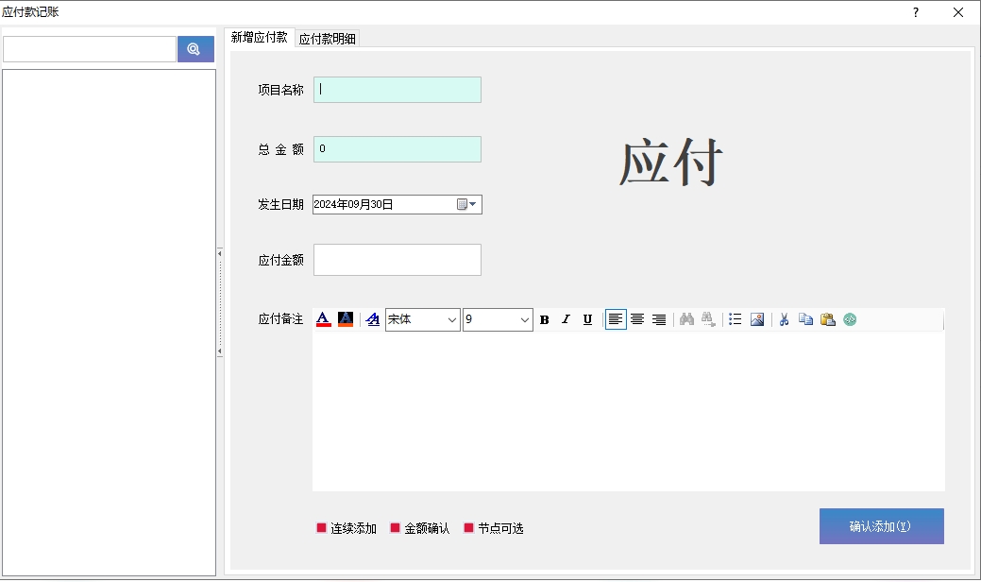The width and height of the screenshot is (981, 582).
Task: Click the 确认添加(Y) button
Action: (x=882, y=526)
